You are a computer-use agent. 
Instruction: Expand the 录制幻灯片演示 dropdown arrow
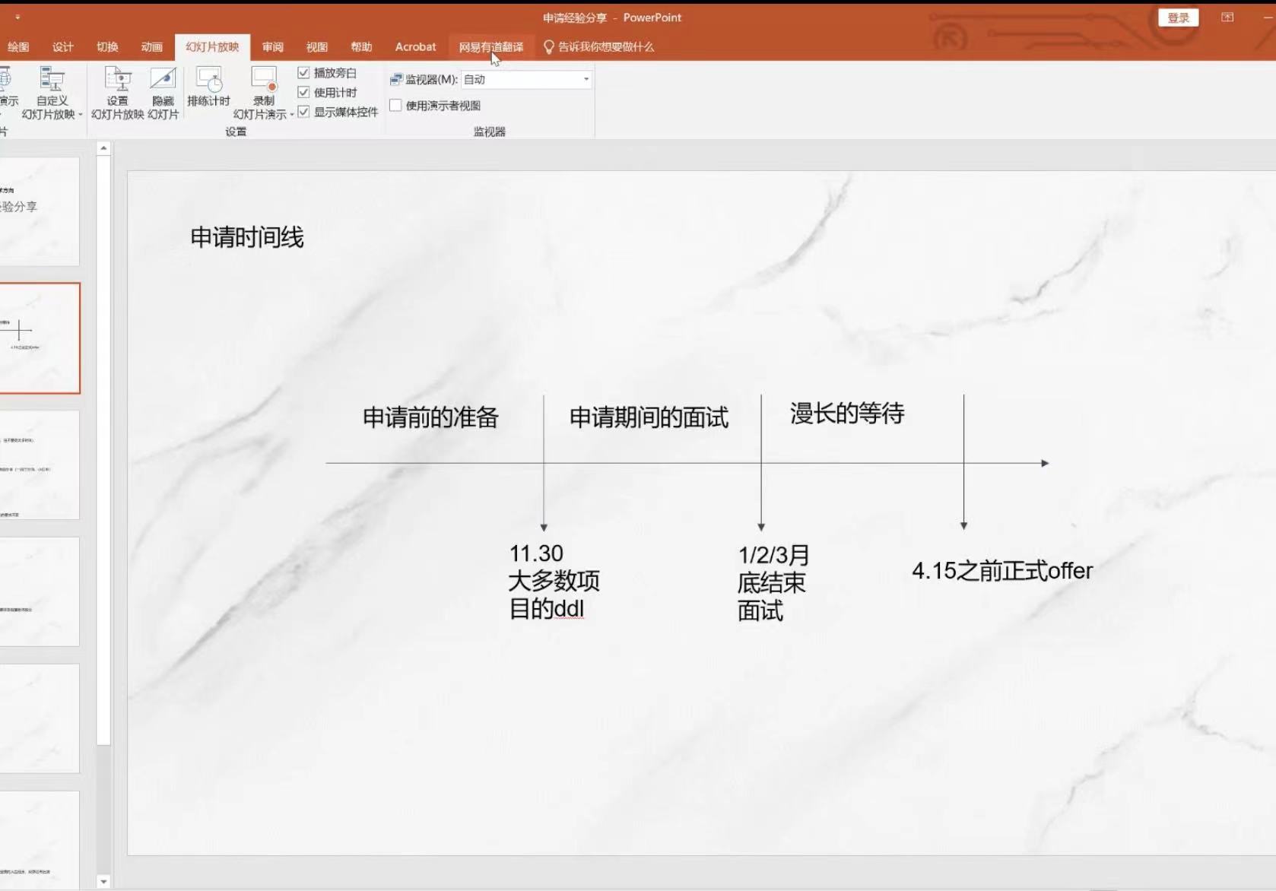click(292, 115)
